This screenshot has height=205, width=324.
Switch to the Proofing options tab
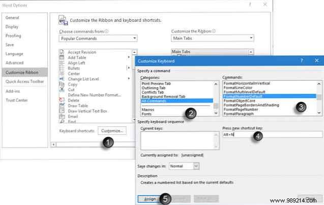(x=13, y=36)
